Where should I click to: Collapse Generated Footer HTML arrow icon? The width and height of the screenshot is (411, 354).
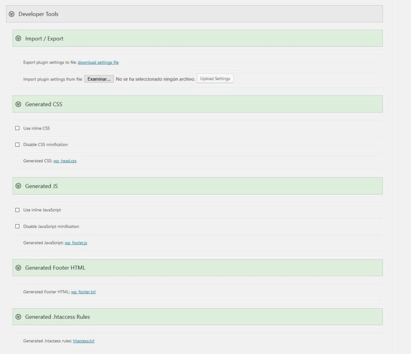(18, 268)
